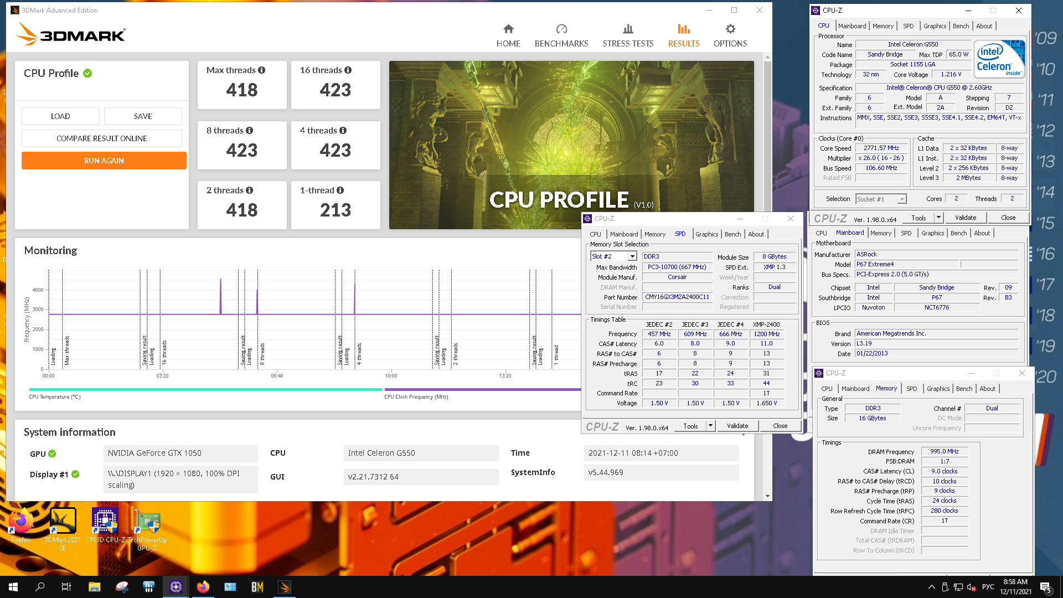
Task: Click the green validity checkmark beside CPU Profile
Action: click(x=87, y=73)
